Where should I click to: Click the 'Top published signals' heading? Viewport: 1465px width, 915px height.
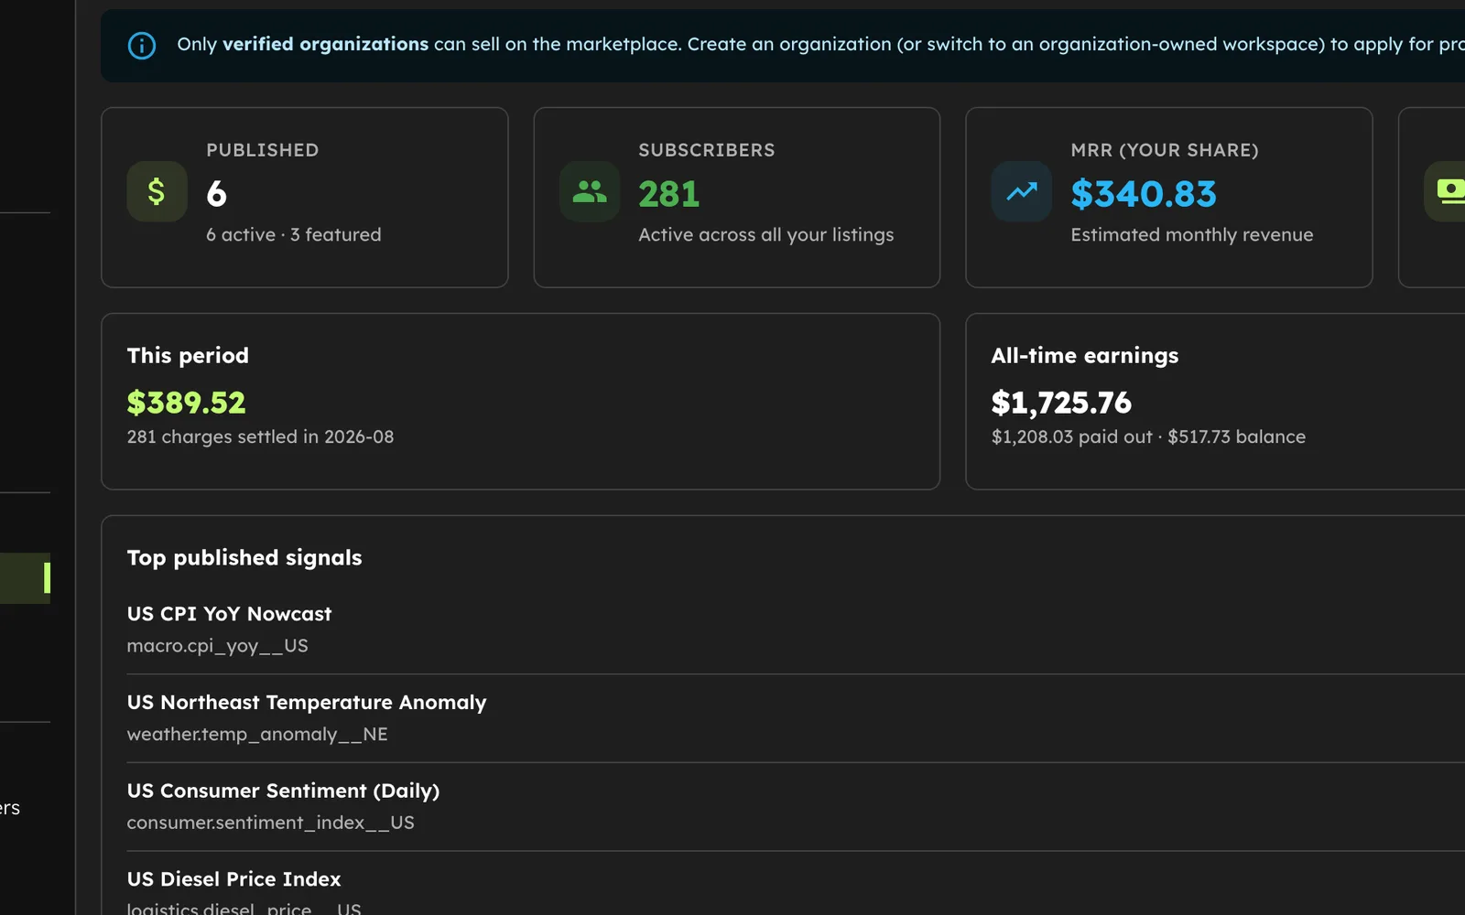(244, 558)
